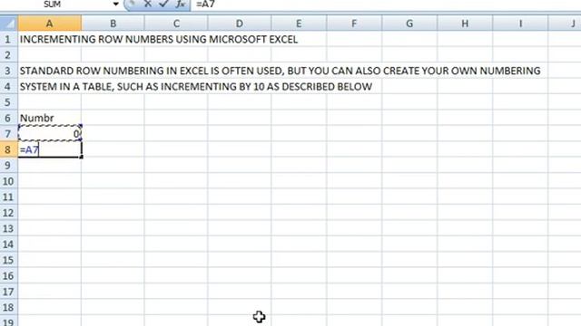
Task: Select column D header
Action: [240, 24]
